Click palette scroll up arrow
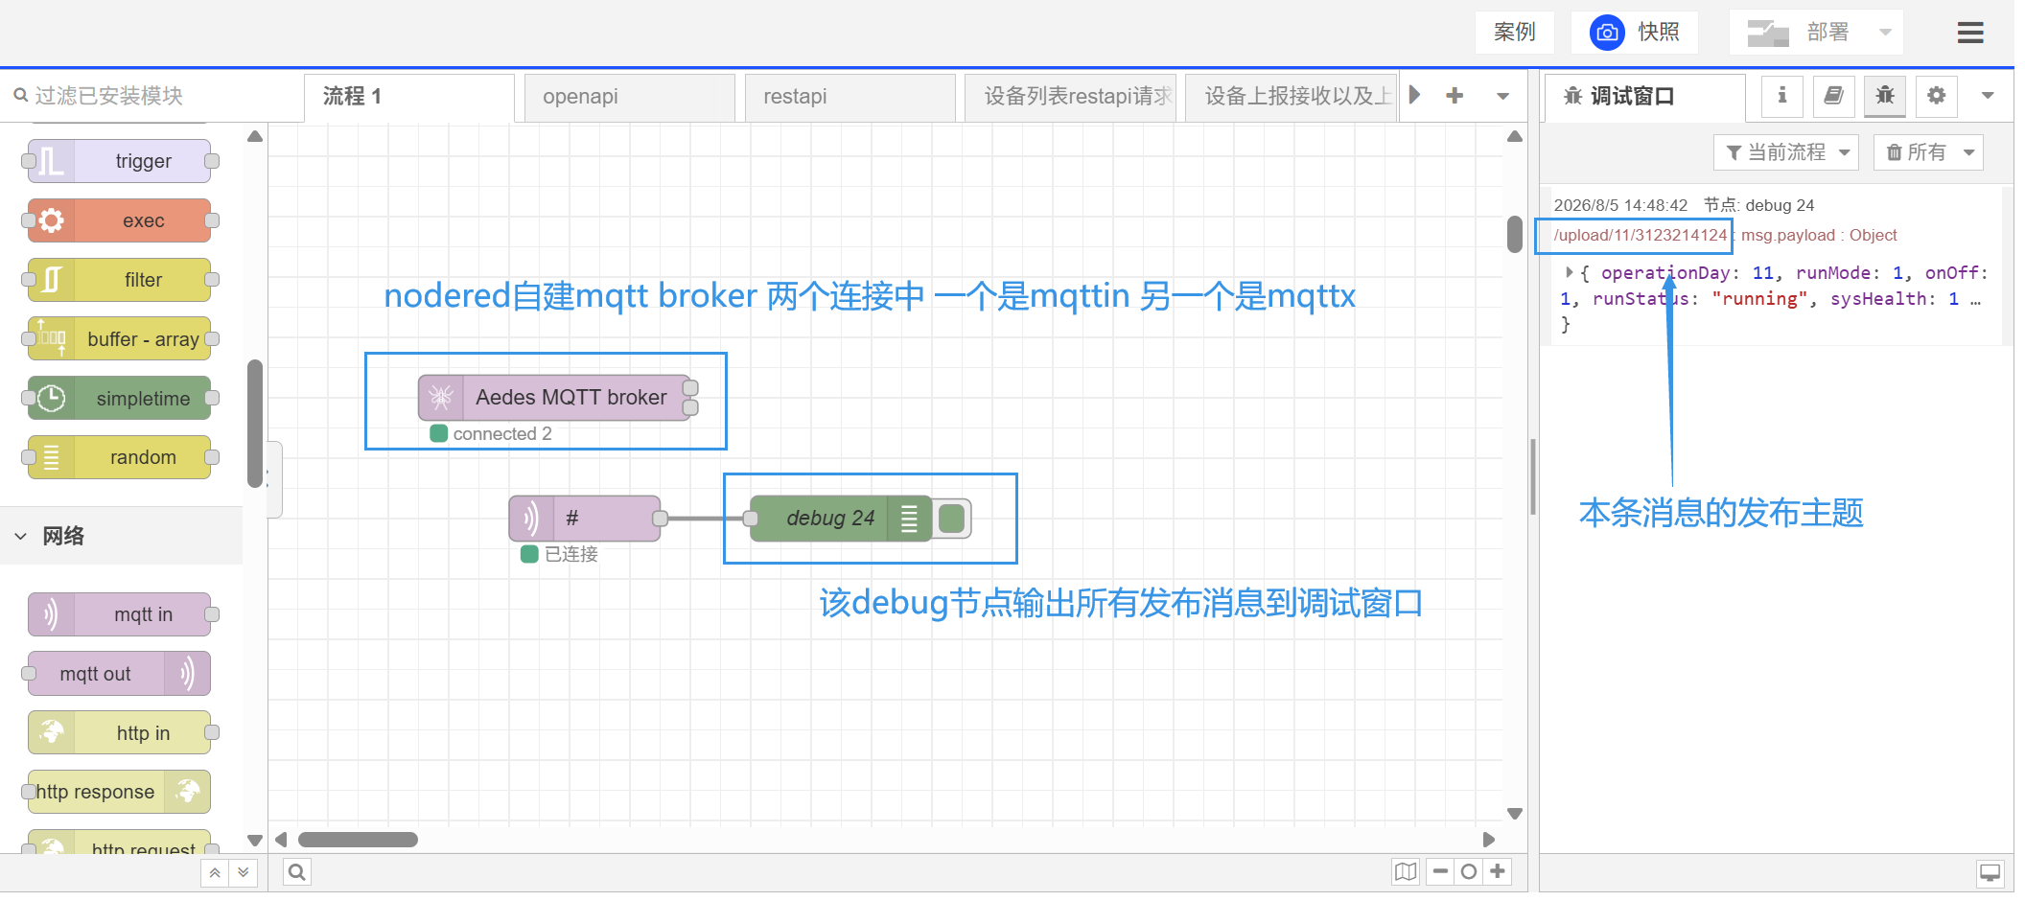Viewport: 2025px width, 901px height. coord(255,136)
